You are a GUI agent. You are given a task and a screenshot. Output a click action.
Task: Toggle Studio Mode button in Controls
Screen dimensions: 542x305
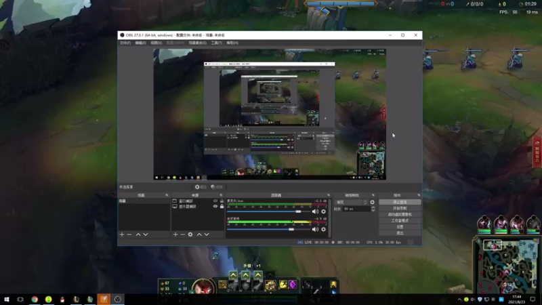(400, 221)
